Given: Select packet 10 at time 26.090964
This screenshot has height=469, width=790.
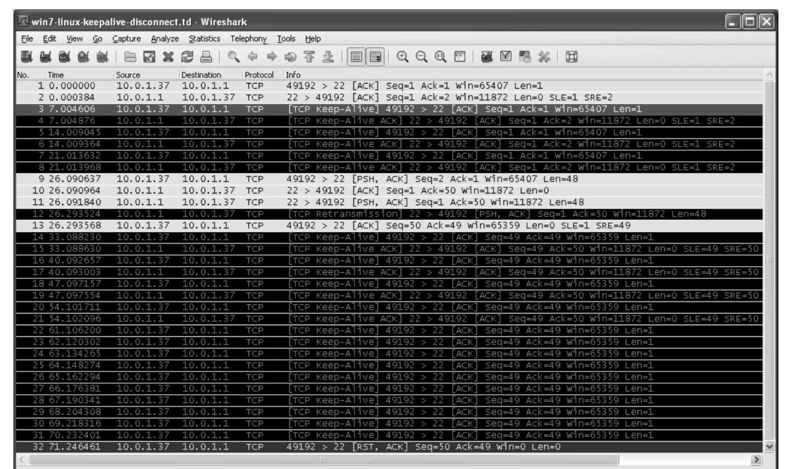Looking at the screenshot, I should click(389, 191).
